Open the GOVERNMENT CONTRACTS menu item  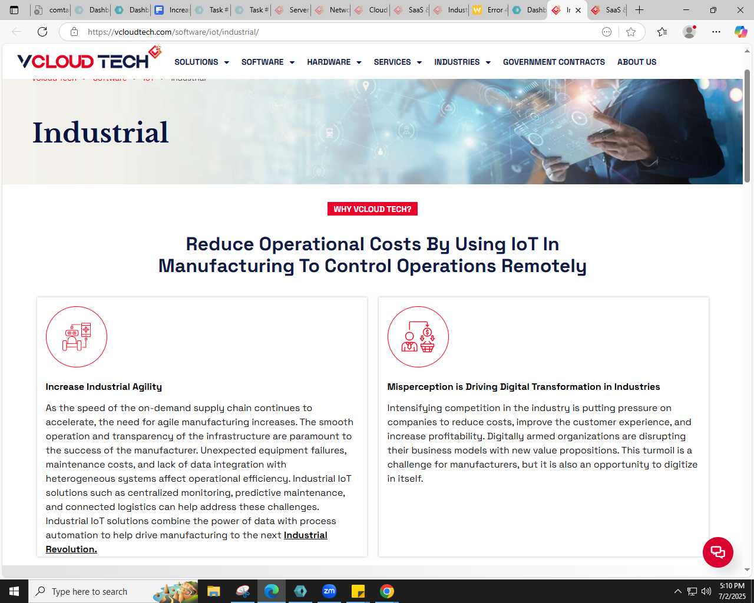pyautogui.click(x=554, y=62)
